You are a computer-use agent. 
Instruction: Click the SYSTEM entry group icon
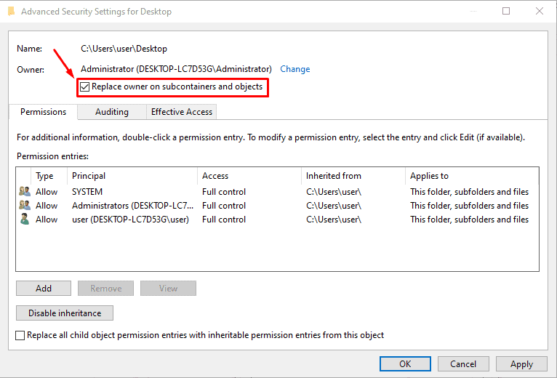(25, 191)
